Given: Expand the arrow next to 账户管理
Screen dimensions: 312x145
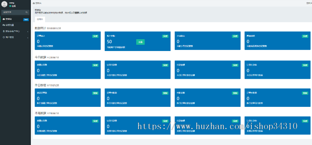Looking at the screenshot, I should (x=28, y=37).
